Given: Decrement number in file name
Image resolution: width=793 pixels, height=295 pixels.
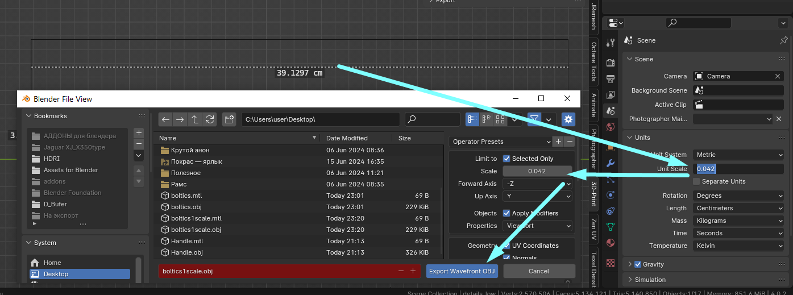Looking at the screenshot, I should 401,271.
